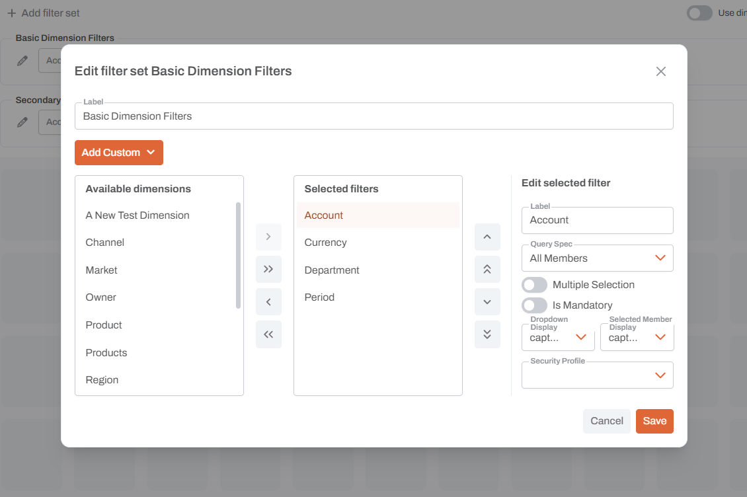Move selected filter to the top
The height and width of the screenshot is (497, 747).
[x=487, y=269]
